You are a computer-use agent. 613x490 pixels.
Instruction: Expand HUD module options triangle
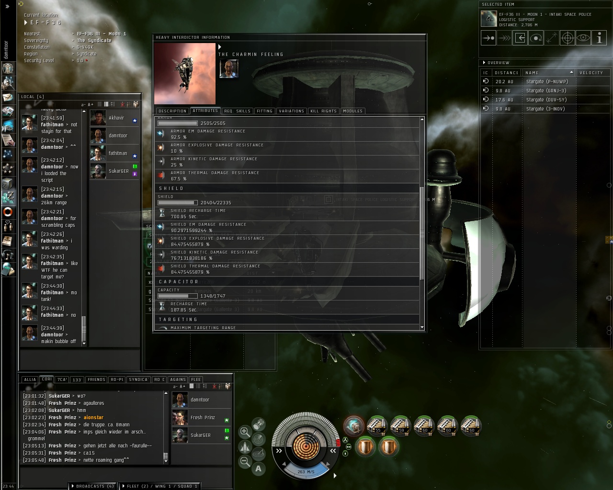(x=335, y=476)
